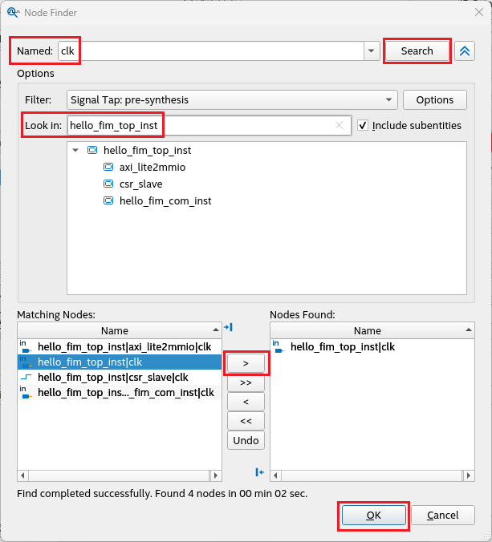Click the csr_slave entity icon in tree
The width and height of the screenshot is (492, 542).
pyautogui.click(x=108, y=184)
